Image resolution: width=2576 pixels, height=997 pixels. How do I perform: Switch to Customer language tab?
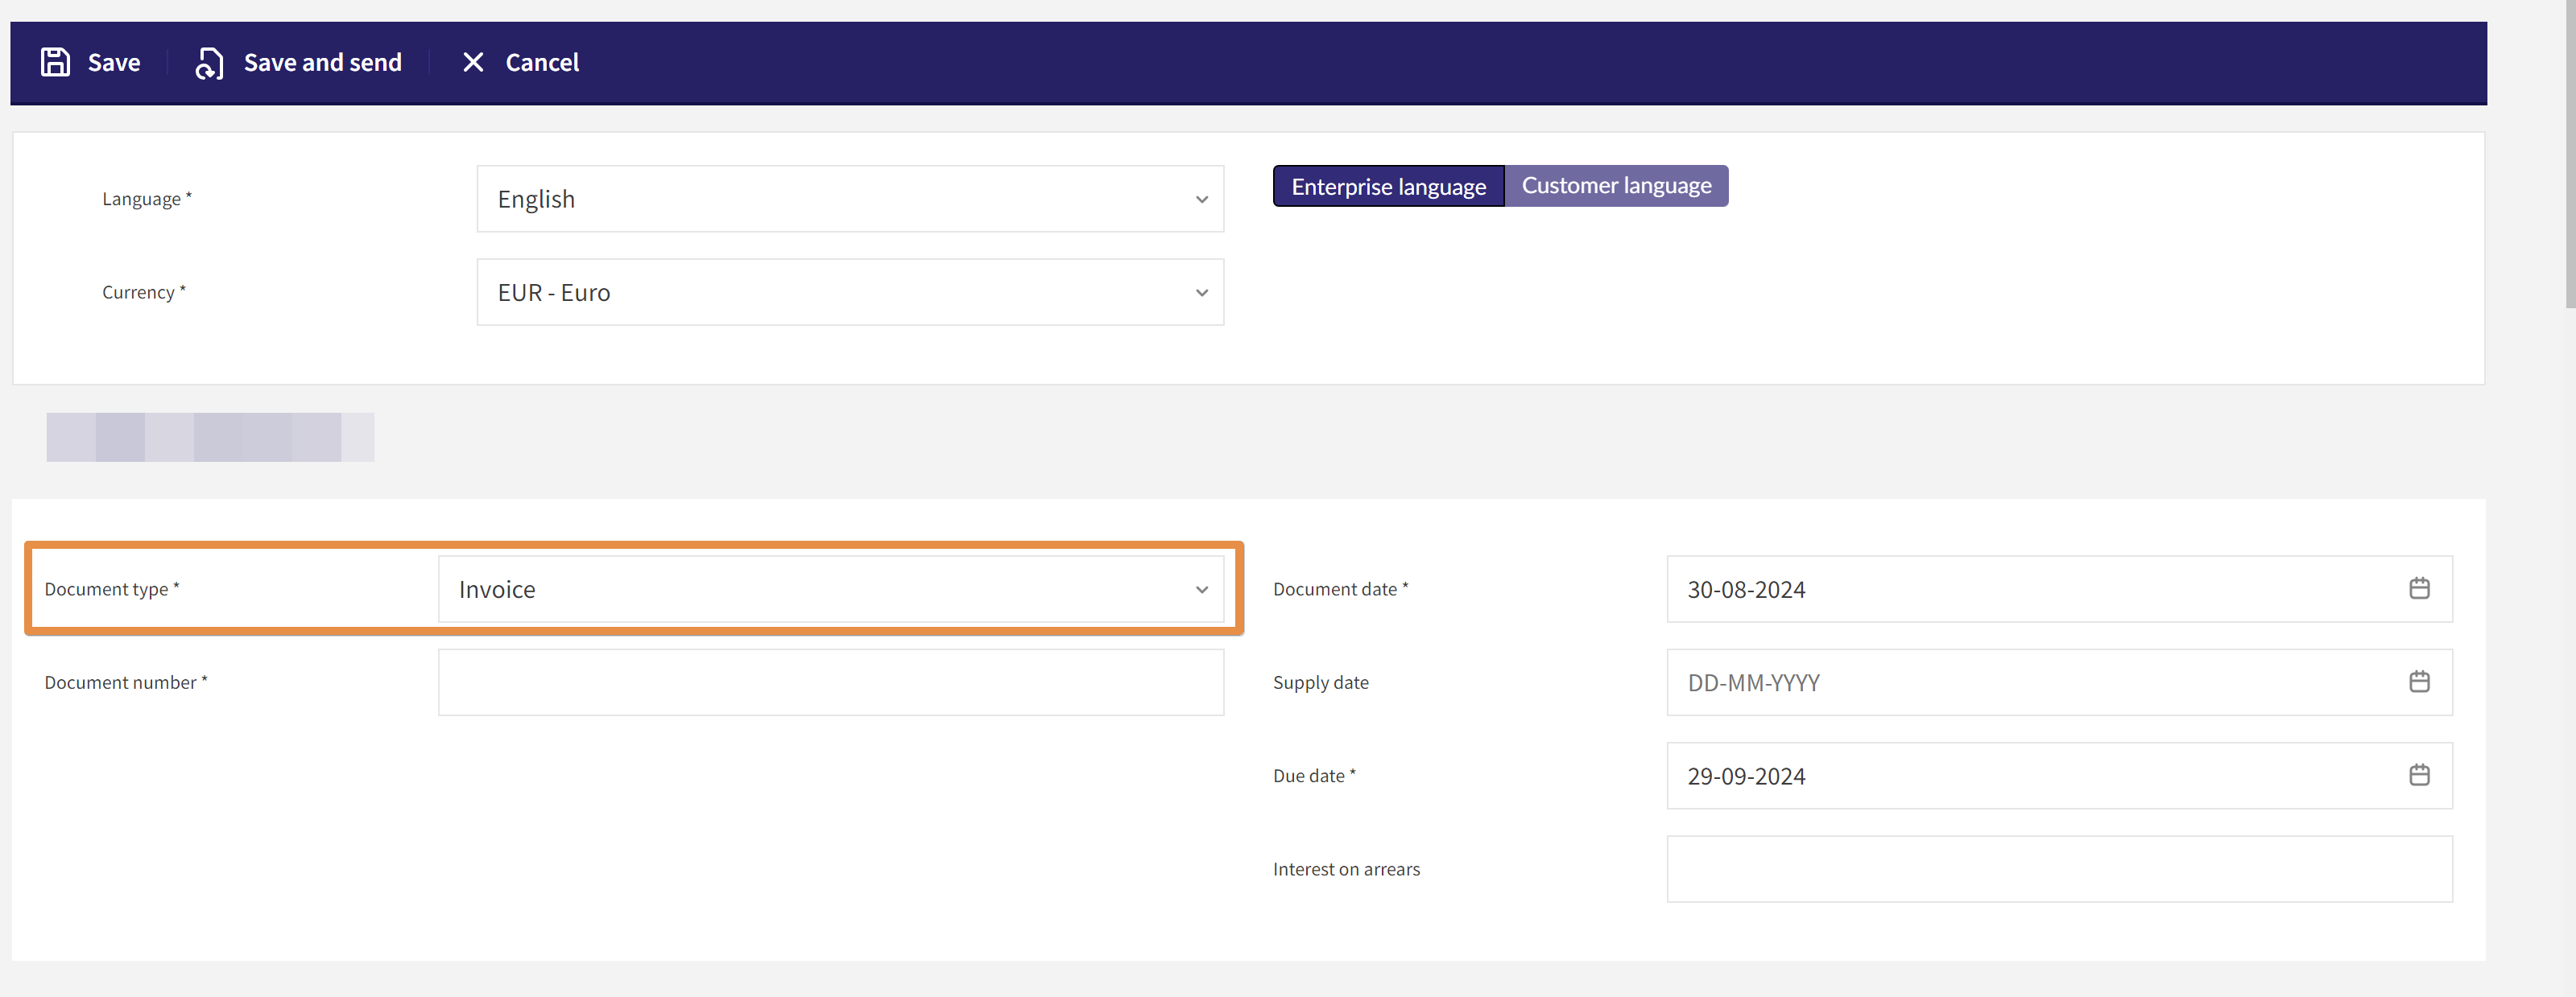click(x=1616, y=186)
